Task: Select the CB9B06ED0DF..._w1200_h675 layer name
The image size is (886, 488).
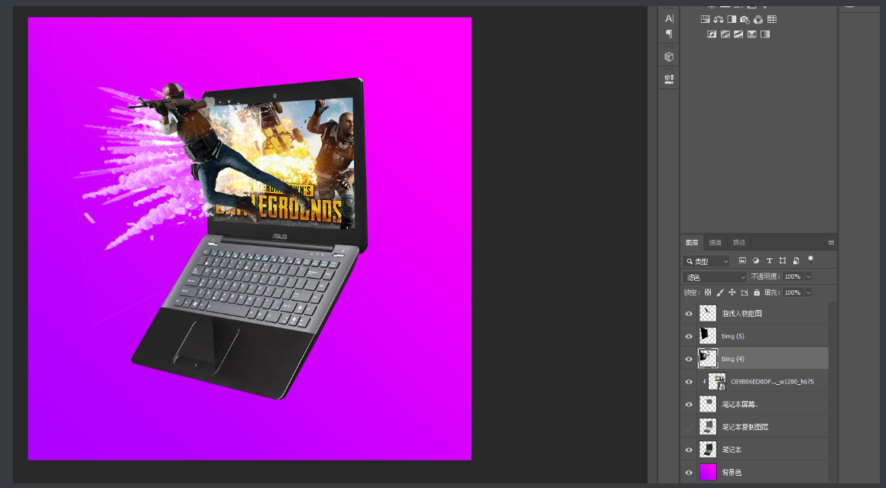Action: click(772, 382)
